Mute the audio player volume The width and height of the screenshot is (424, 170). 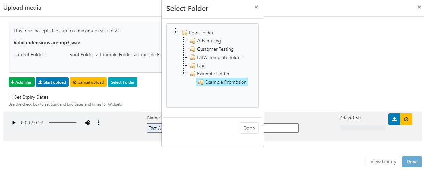(88, 123)
